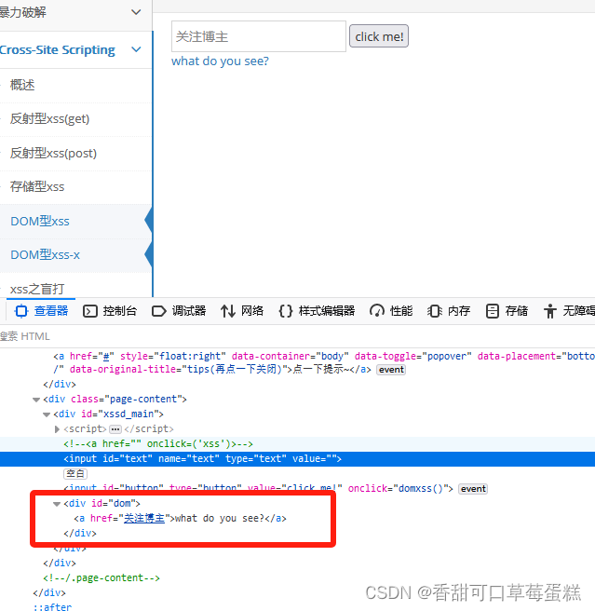
Task: Click the event badge after 点一下提示 anchor
Action: point(391,370)
